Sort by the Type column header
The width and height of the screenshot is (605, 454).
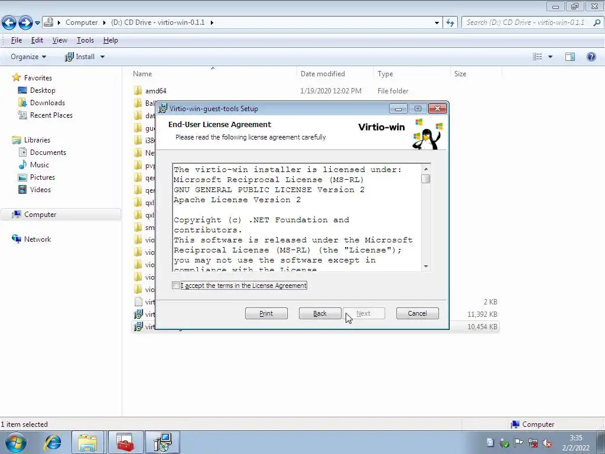[385, 74]
